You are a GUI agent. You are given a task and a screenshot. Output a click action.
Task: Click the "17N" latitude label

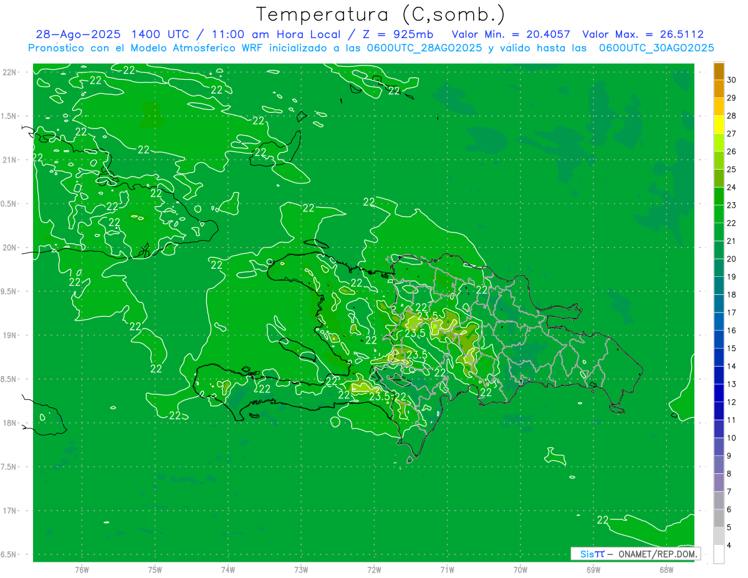tap(10, 511)
